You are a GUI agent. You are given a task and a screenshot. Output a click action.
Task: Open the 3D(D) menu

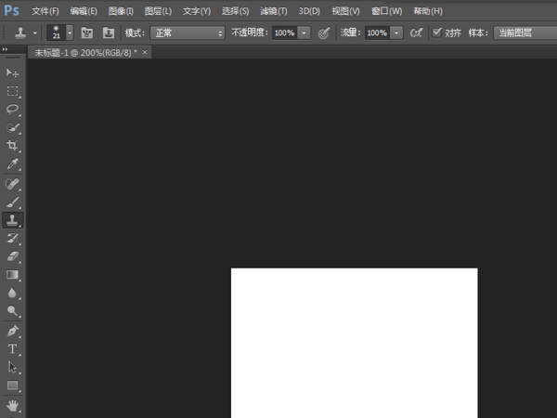(309, 11)
